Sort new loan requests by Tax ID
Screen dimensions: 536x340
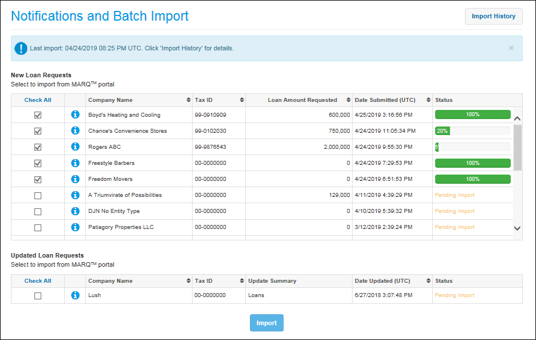[242, 100]
